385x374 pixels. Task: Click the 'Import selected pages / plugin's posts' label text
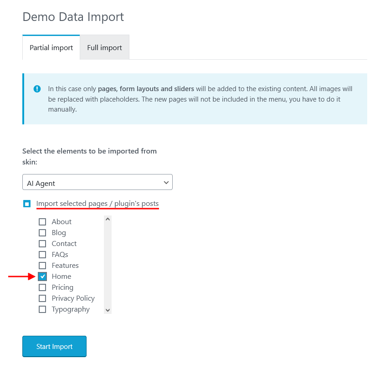pyautogui.click(x=98, y=203)
